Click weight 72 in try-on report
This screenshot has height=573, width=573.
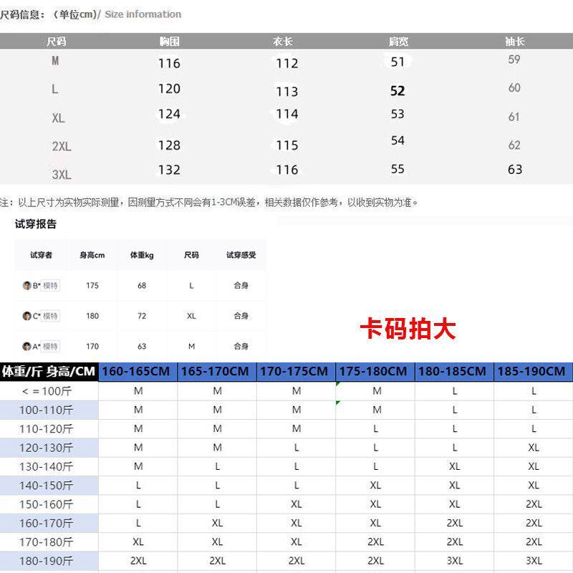coord(142,316)
